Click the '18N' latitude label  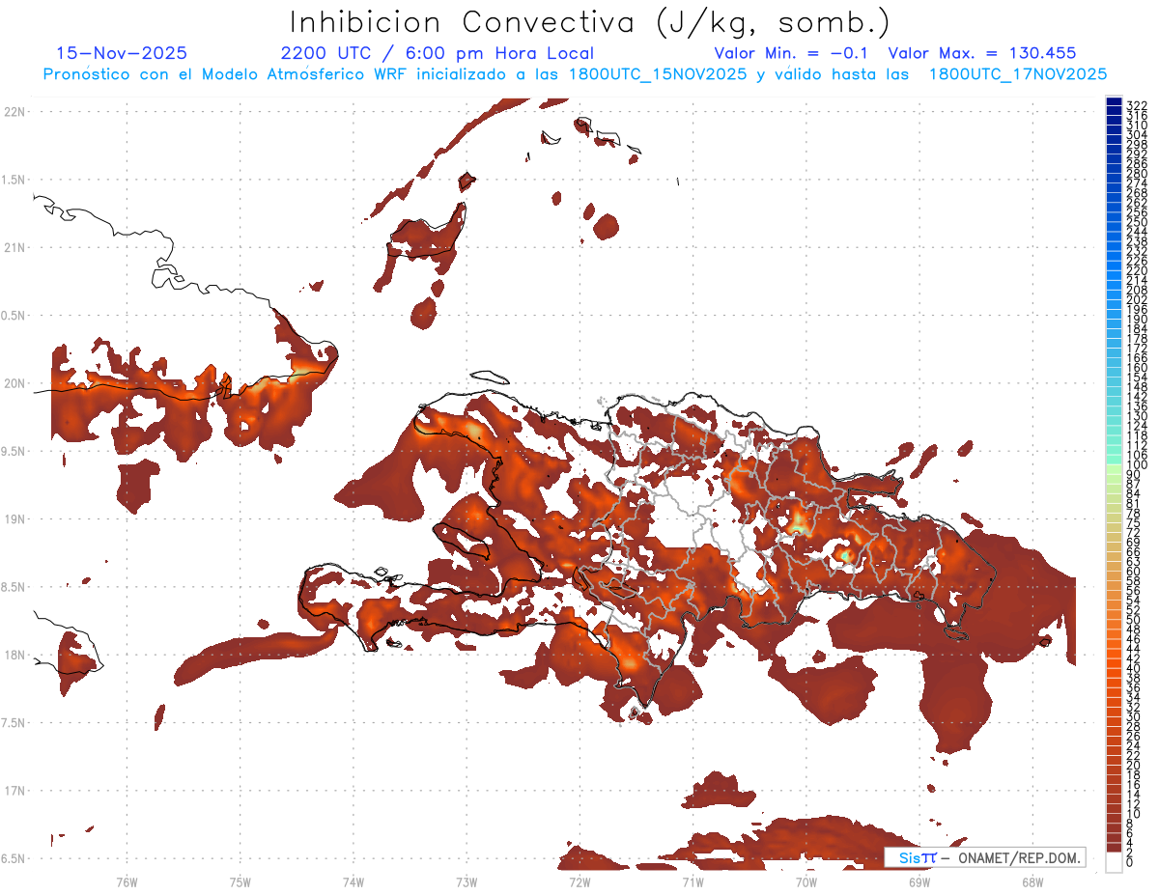pyautogui.click(x=14, y=655)
